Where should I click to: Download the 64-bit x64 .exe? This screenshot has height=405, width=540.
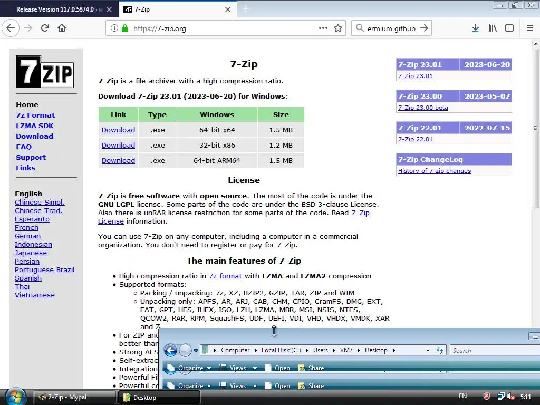[118, 130]
